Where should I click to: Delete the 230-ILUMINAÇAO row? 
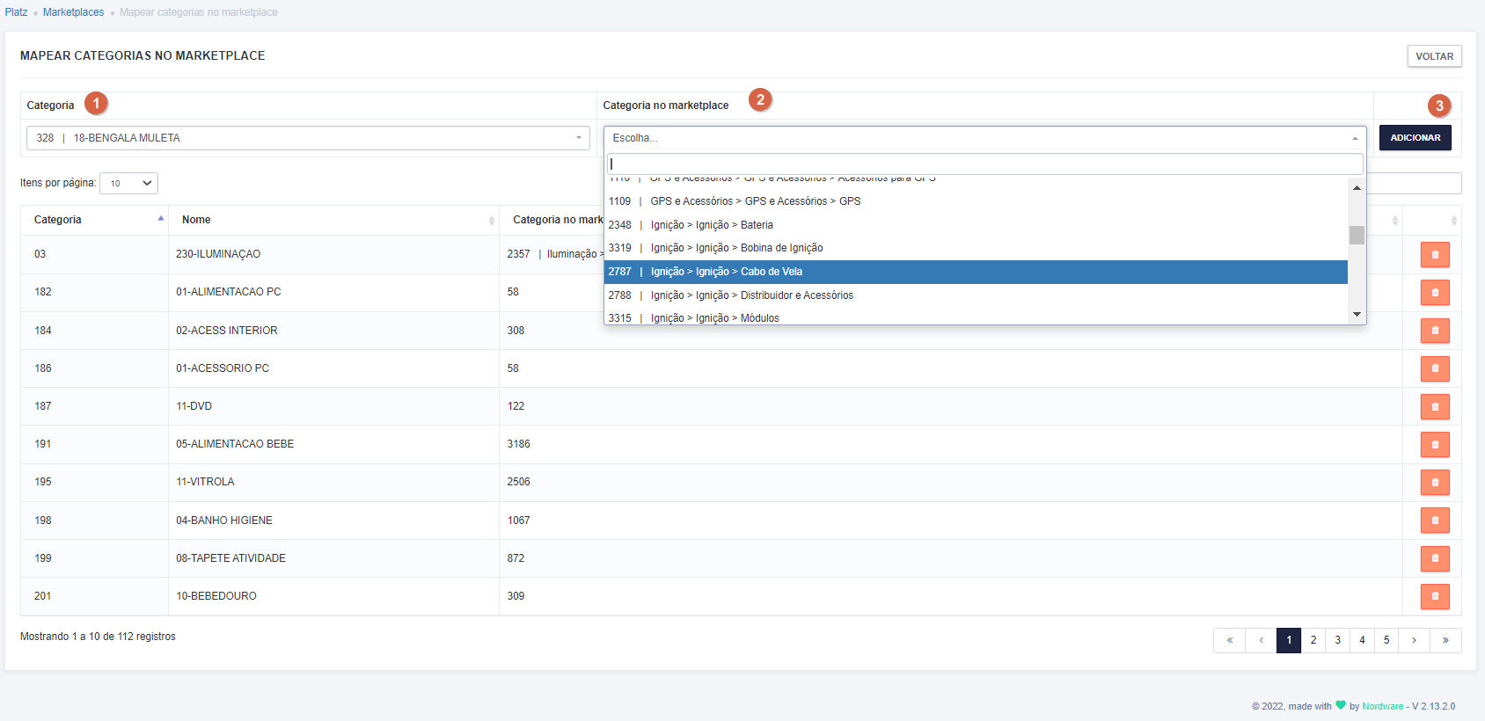click(x=1435, y=255)
